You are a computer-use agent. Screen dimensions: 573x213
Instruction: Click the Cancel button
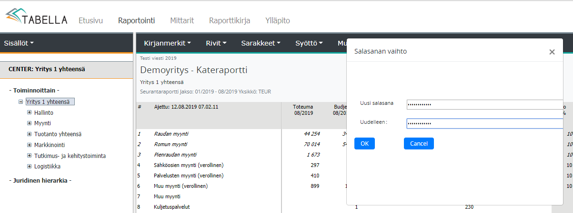419,144
